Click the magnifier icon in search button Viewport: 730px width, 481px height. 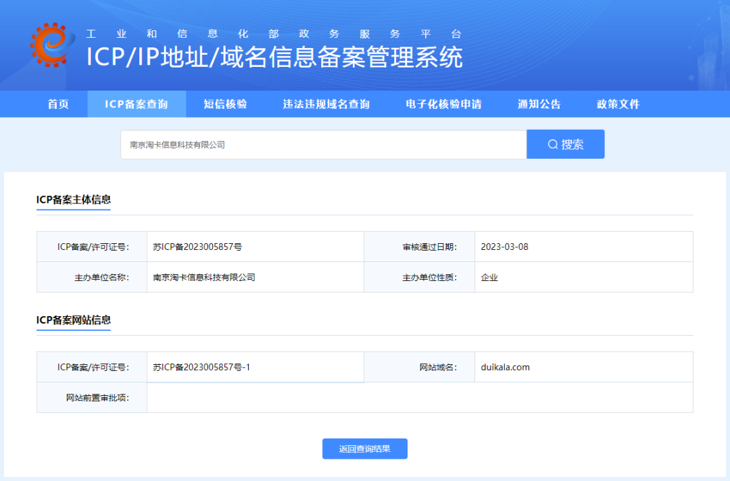pyautogui.click(x=553, y=144)
